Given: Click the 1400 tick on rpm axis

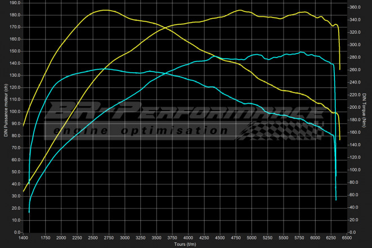Looking at the screenshot, I should tap(24, 238).
